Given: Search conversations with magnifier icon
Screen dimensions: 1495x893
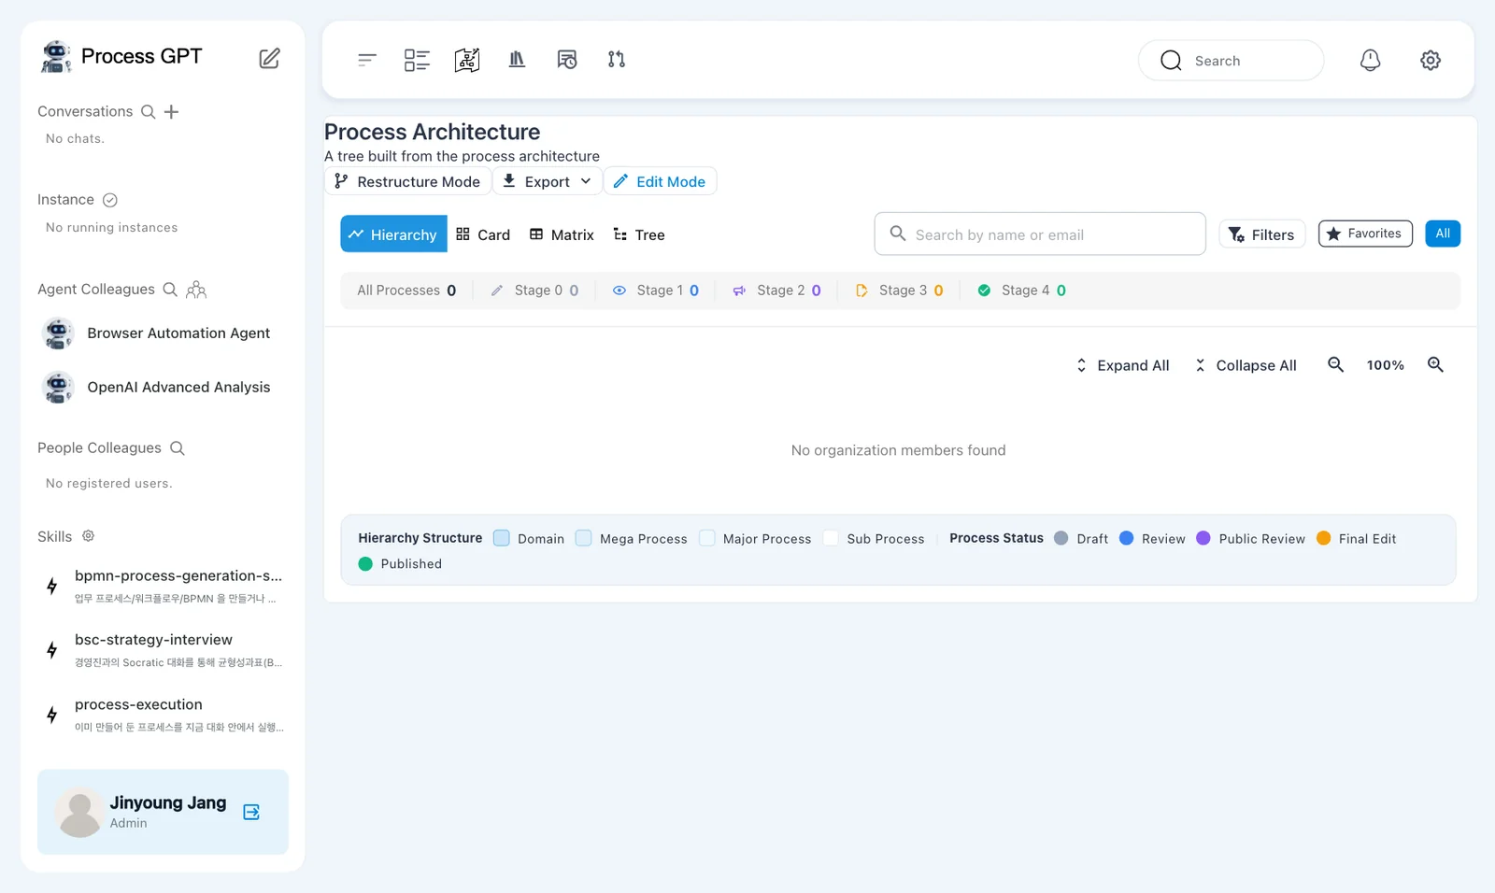Looking at the screenshot, I should (148, 112).
